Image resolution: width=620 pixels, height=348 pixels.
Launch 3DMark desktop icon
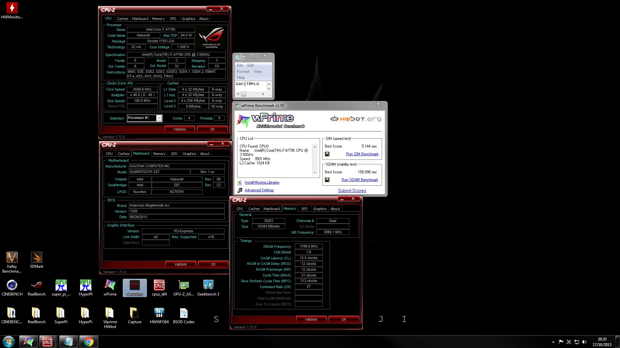point(36,260)
